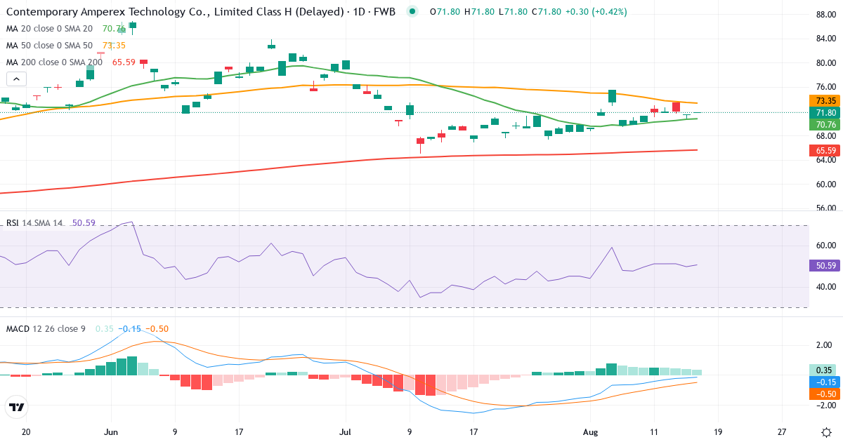This screenshot has width=843, height=442.
Task: Click the RSI scale value 60.00
Action: pyautogui.click(x=825, y=246)
